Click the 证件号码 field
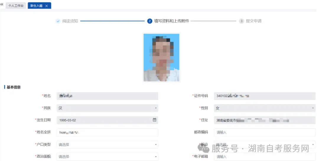The height and width of the screenshot is (161, 319). pos(264,96)
